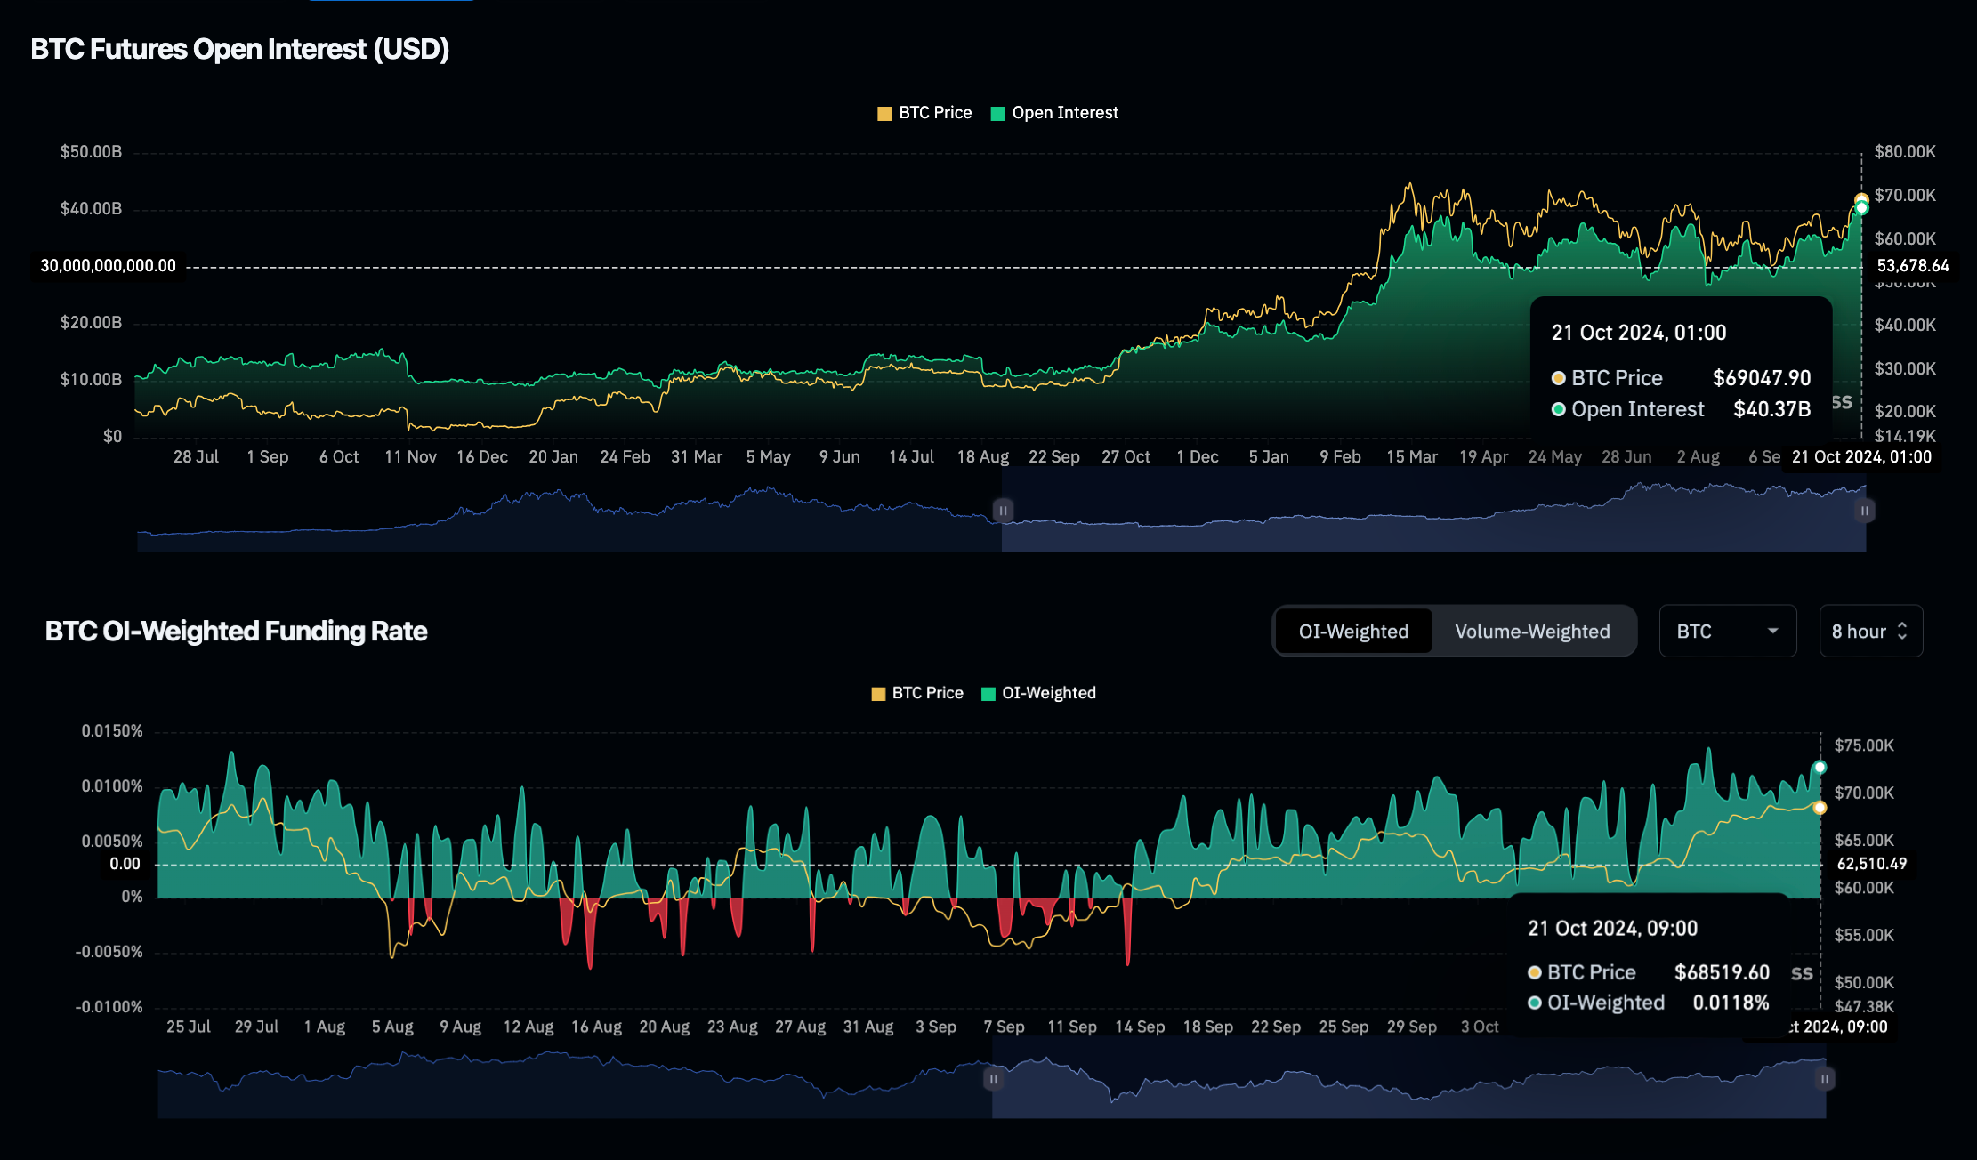Click the $80.00K right axis label
Image resolution: width=1977 pixels, height=1160 pixels.
pyautogui.click(x=1905, y=152)
